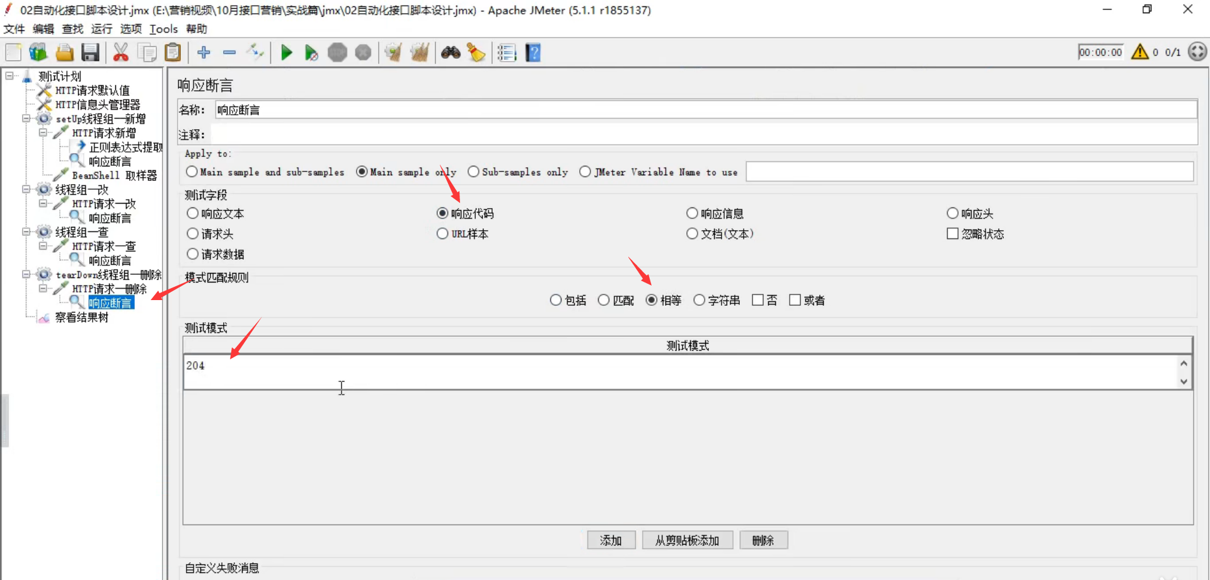Select HTTP信息头管理器 tree item
Screen dimensions: 1210x580
pyautogui.click(x=98, y=105)
